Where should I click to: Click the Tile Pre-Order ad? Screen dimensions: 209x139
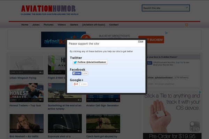click(x=172, y=115)
